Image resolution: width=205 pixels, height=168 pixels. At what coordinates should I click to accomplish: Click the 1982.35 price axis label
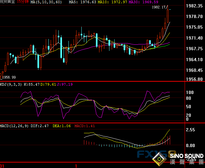click(x=194, y=6)
